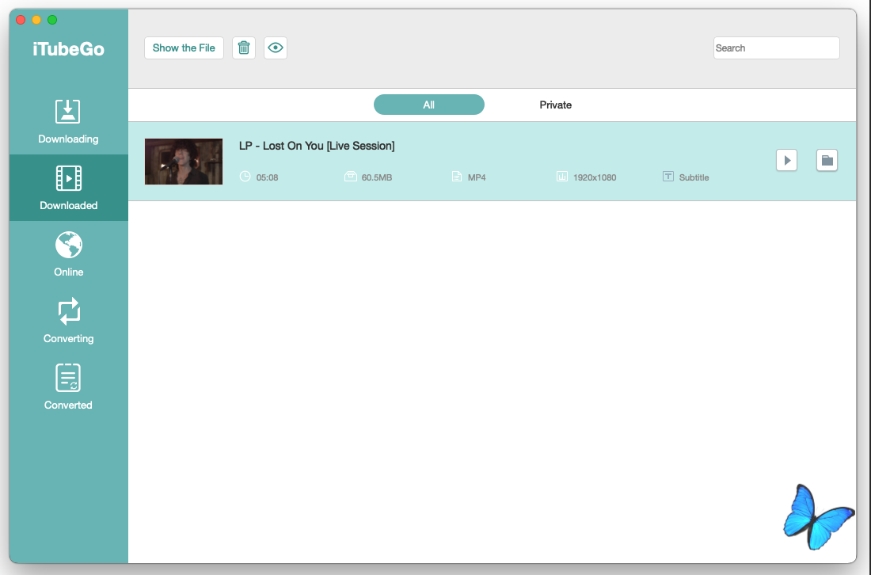This screenshot has width=871, height=575.
Task: Minimize the window with the yellow button
Action: coord(36,20)
